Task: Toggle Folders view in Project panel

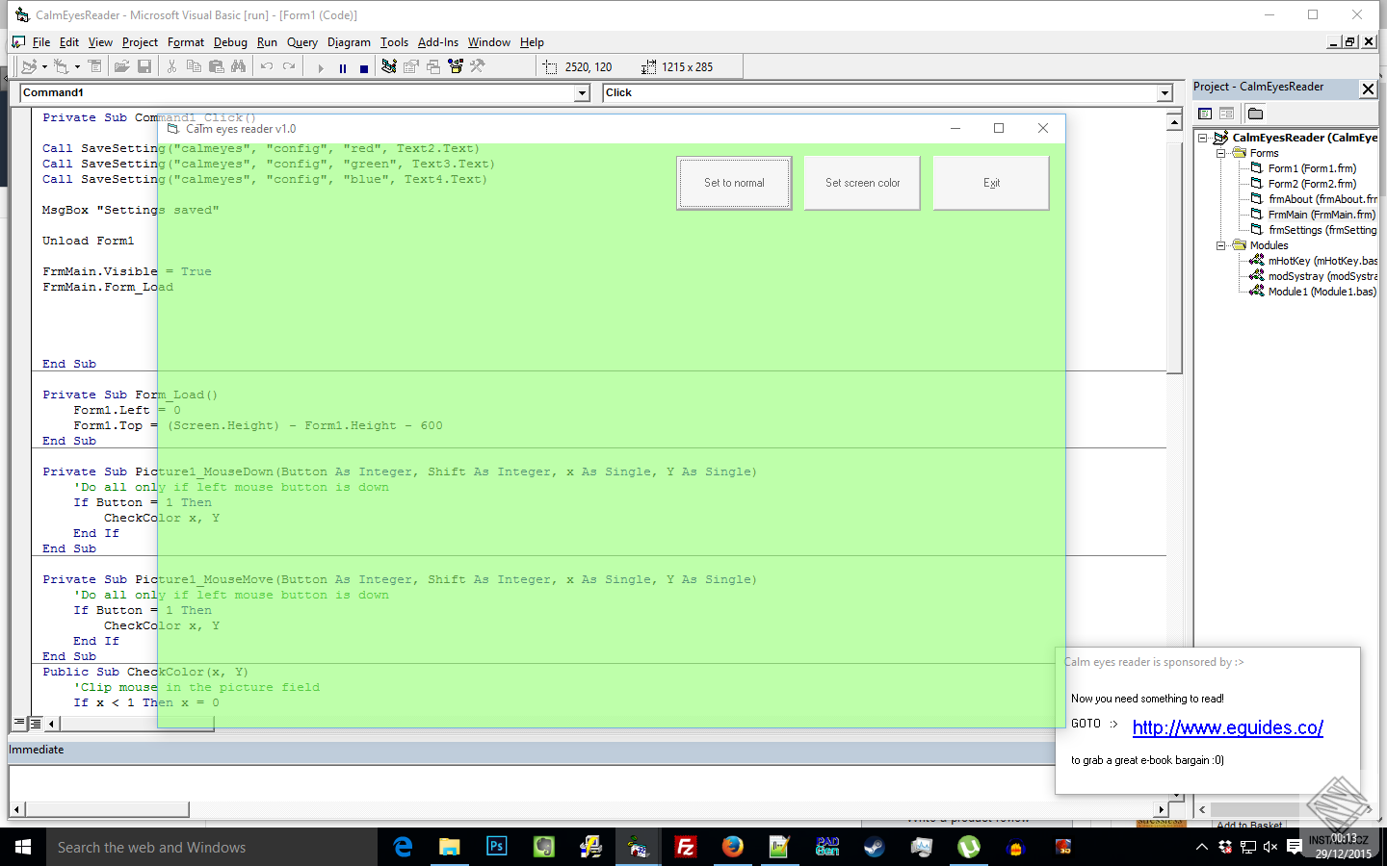Action: pyautogui.click(x=1255, y=114)
